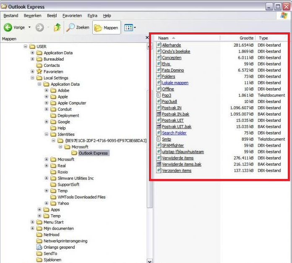Click the Smtp text document icon
This screenshot has width=292, height=263.
point(159,139)
